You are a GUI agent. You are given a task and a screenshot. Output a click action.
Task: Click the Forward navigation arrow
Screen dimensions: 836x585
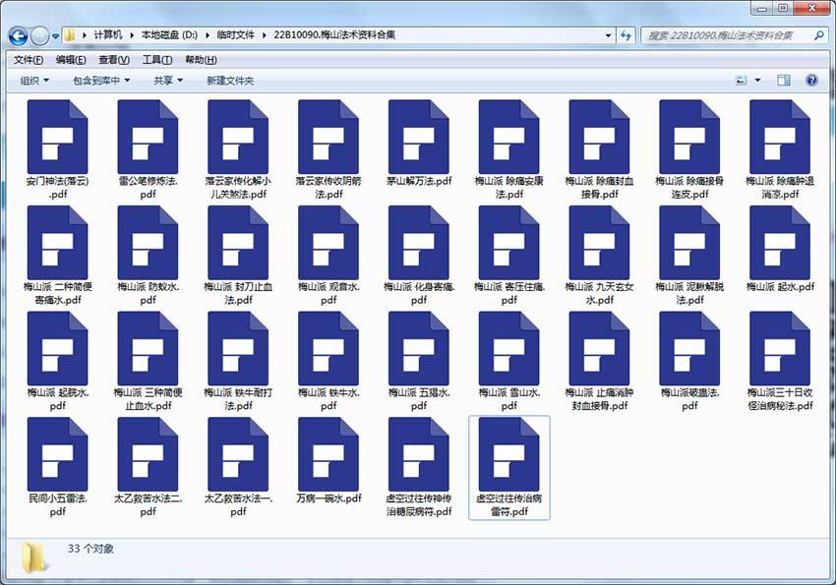click(39, 36)
